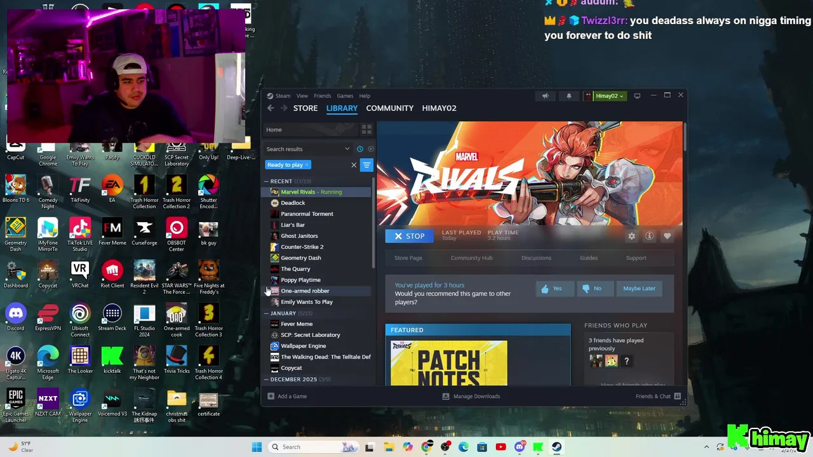Remove the Ready to play filter tag
Image resolution: width=813 pixels, height=457 pixels.
tap(307, 165)
